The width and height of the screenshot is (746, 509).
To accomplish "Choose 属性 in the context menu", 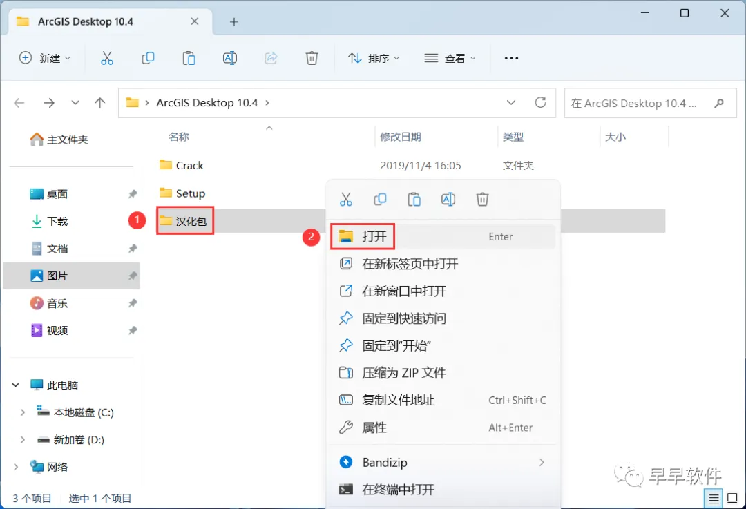I will [443, 428].
